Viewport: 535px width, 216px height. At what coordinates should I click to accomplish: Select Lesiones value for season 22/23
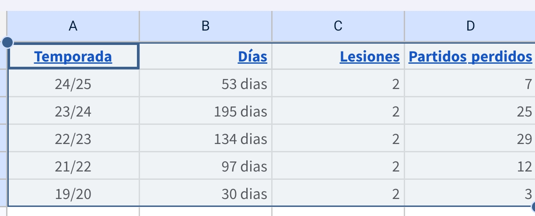(338, 139)
